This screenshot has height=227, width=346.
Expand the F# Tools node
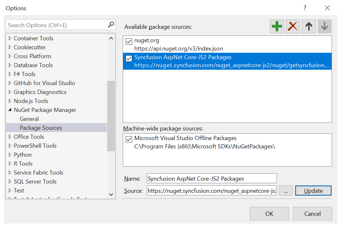(x=10, y=74)
